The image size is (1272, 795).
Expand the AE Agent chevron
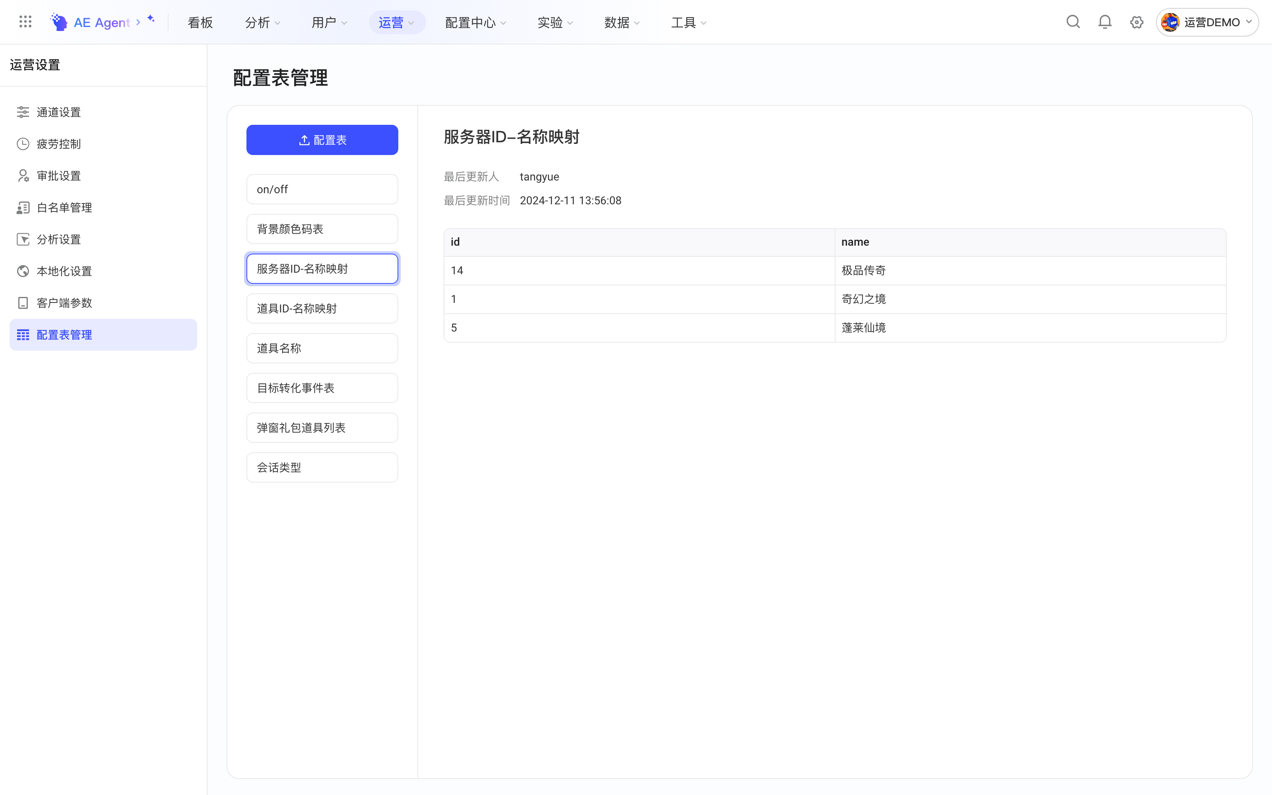pyautogui.click(x=138, y=22)
